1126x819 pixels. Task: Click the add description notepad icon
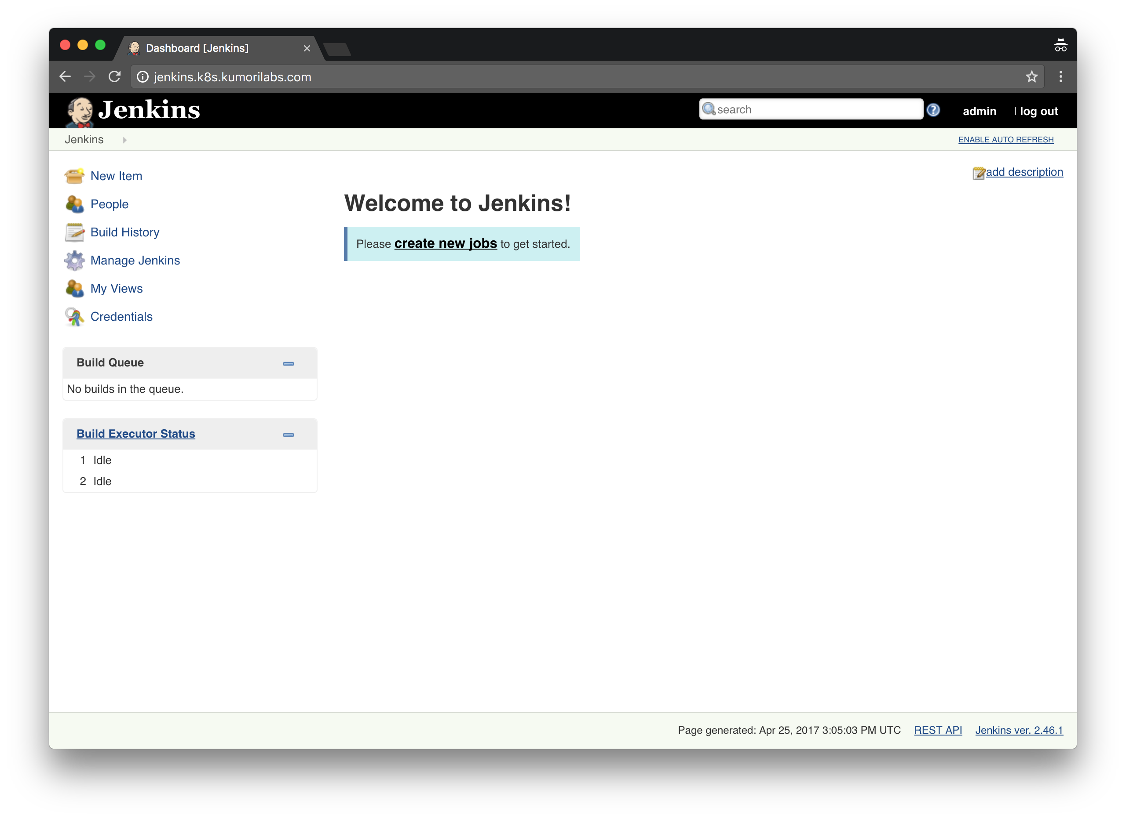point(979,173)
